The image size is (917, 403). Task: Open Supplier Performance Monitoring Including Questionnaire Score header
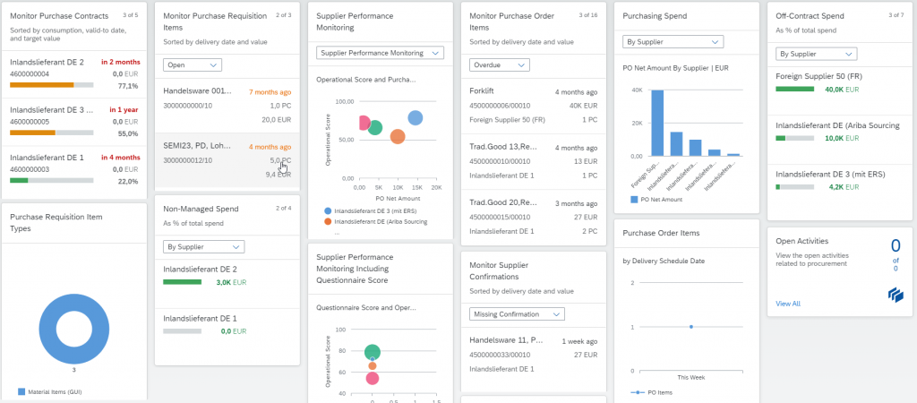pyautogui.click(x=380, y=269)
